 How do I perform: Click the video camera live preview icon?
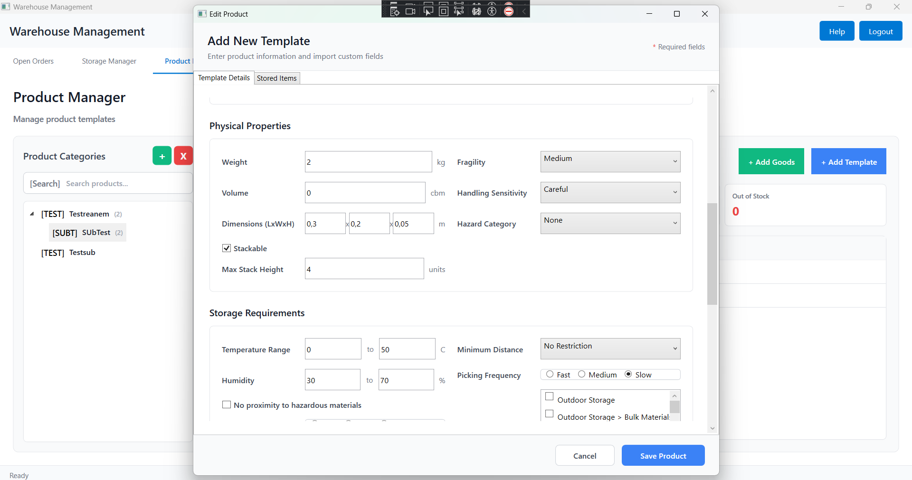tap(410, 11)
